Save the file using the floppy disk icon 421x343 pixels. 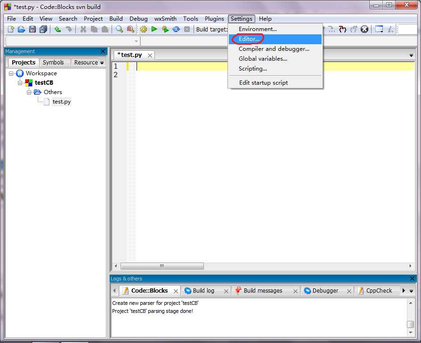[x=32, y=29]
